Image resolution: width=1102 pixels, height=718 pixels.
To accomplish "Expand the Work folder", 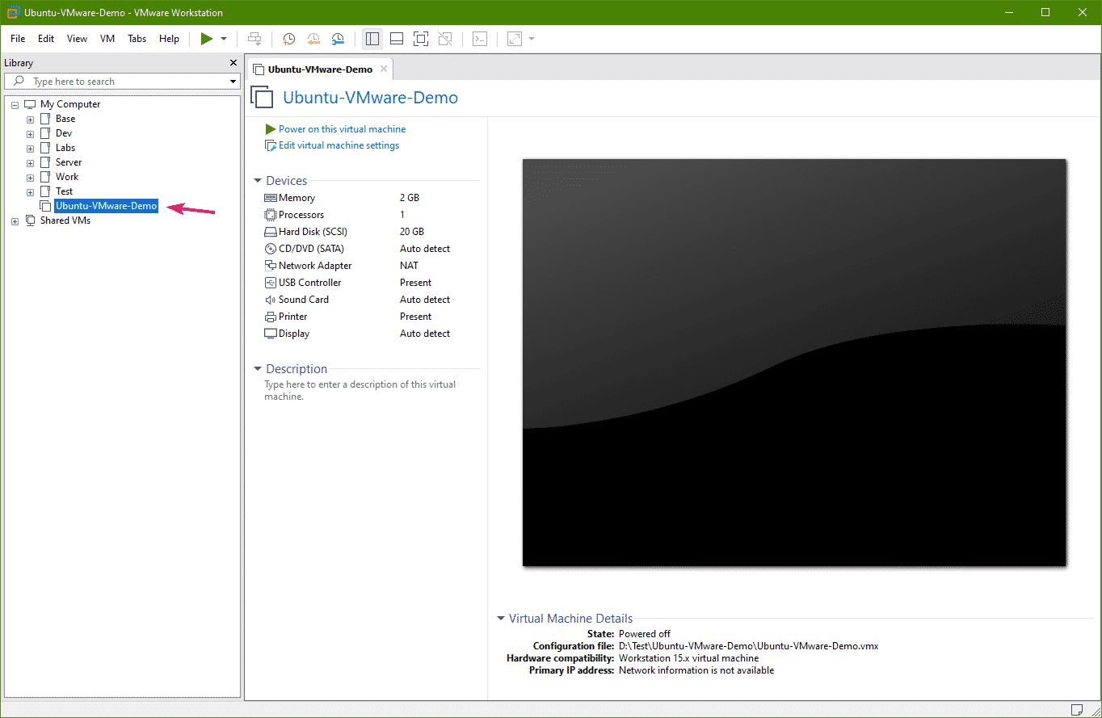I will click(30, 177).
